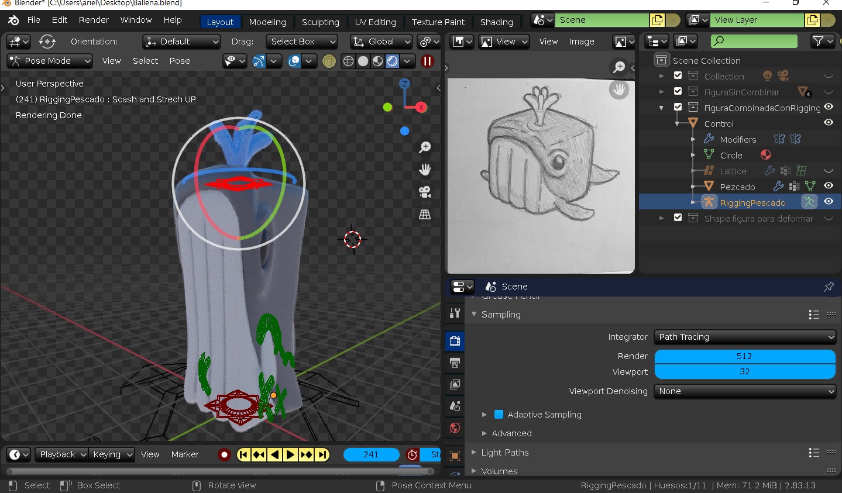Switch to the Sculpting workspace tab
Viewport: 842px width, 493px height.
pyautogui.click(x=320, y=22)
